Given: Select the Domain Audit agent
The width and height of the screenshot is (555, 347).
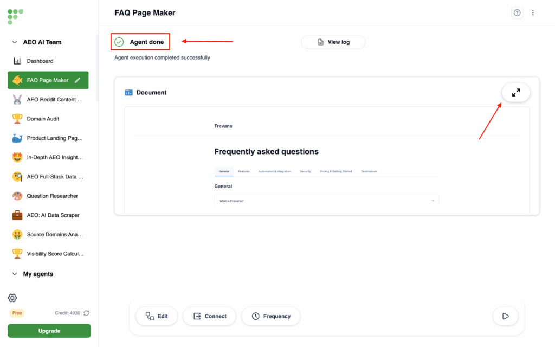Looking at the screenshot, I should [43, 119].
